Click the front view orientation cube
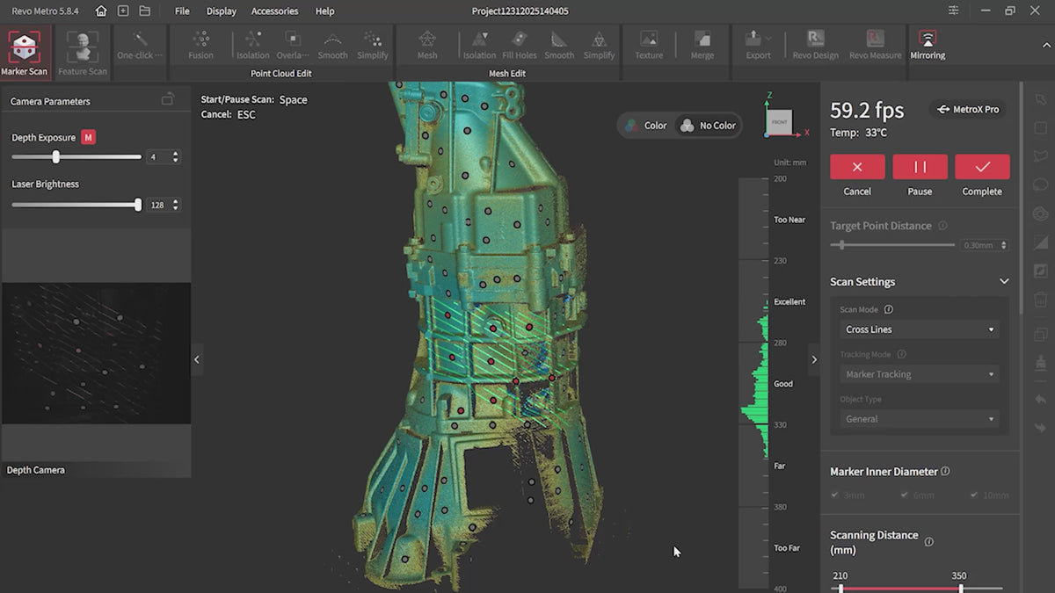This screenshot has height=593, width=1055. click(780, 121)
